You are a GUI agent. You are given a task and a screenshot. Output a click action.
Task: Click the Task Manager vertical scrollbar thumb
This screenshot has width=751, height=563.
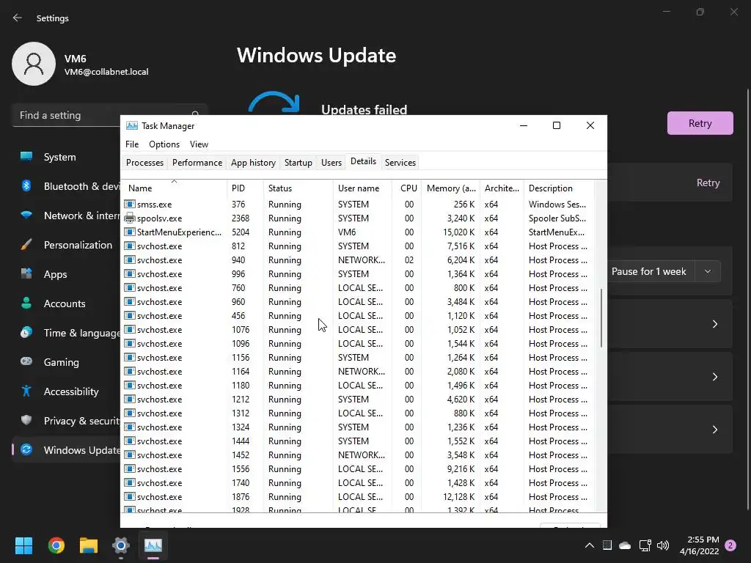pos(601,317)
